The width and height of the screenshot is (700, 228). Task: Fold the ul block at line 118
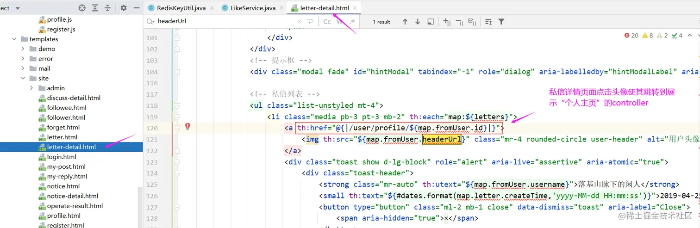coord(177,105)
